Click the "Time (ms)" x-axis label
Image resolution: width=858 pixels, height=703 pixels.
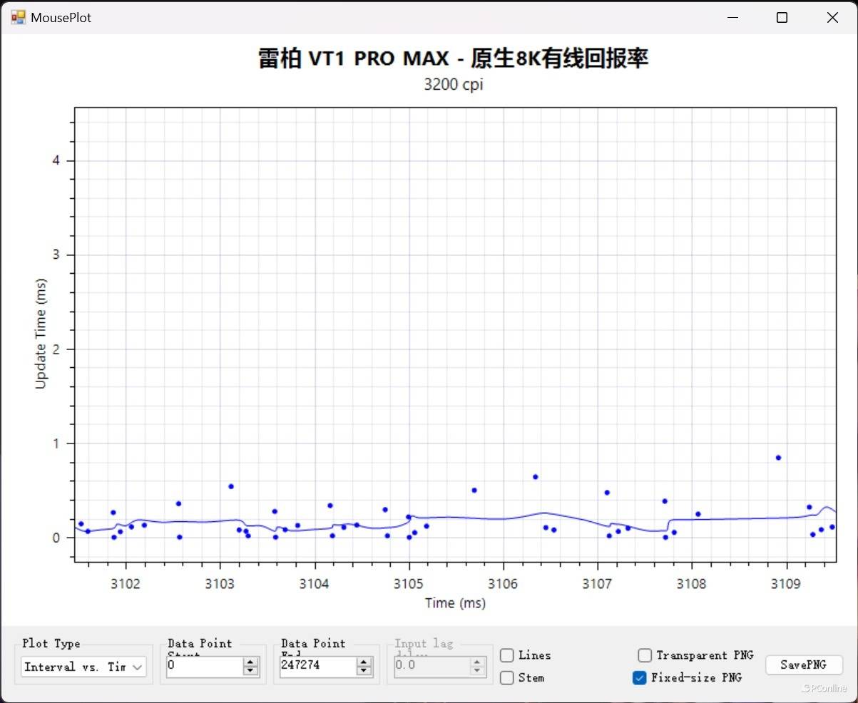click(x=455, y=603)
